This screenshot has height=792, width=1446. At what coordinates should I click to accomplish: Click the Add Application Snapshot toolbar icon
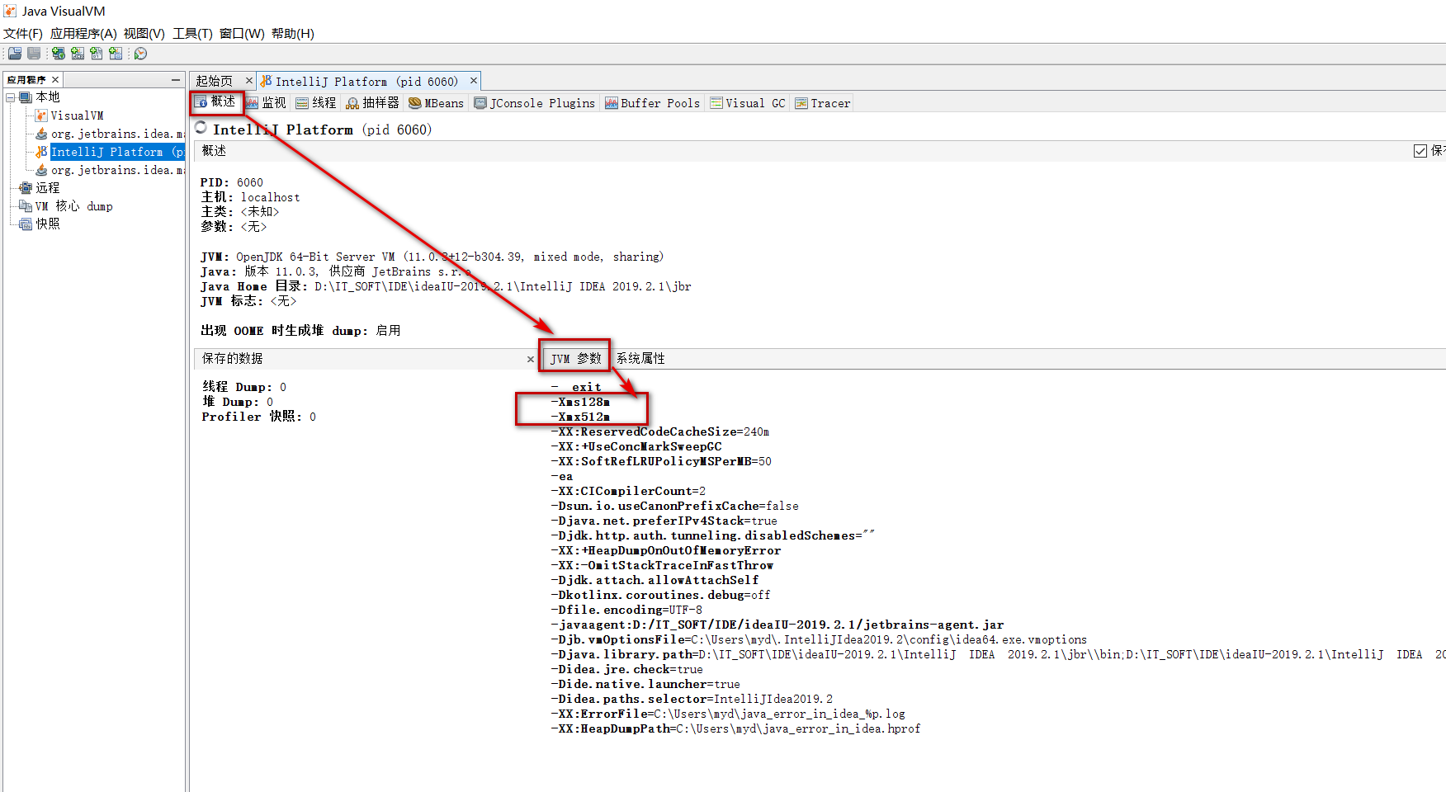point(116,54)
